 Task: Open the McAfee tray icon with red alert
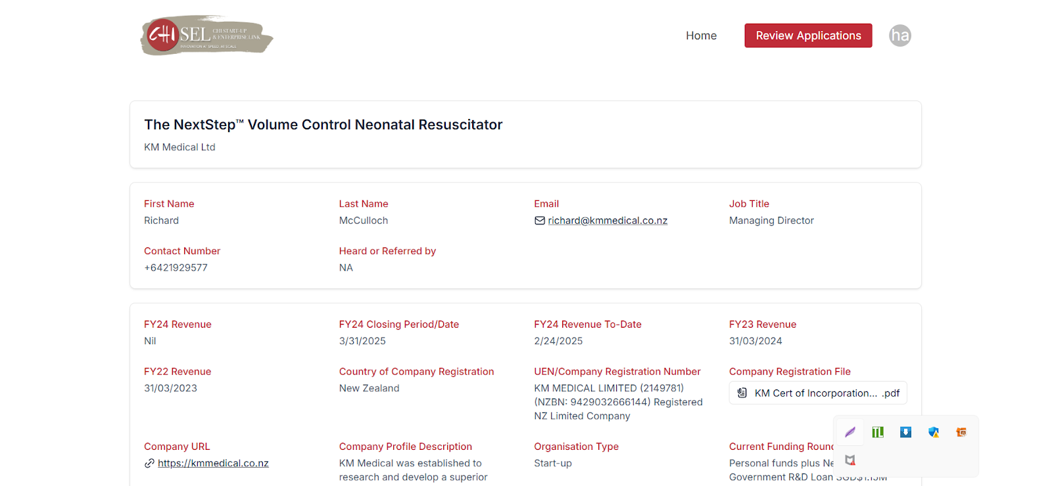850,460
